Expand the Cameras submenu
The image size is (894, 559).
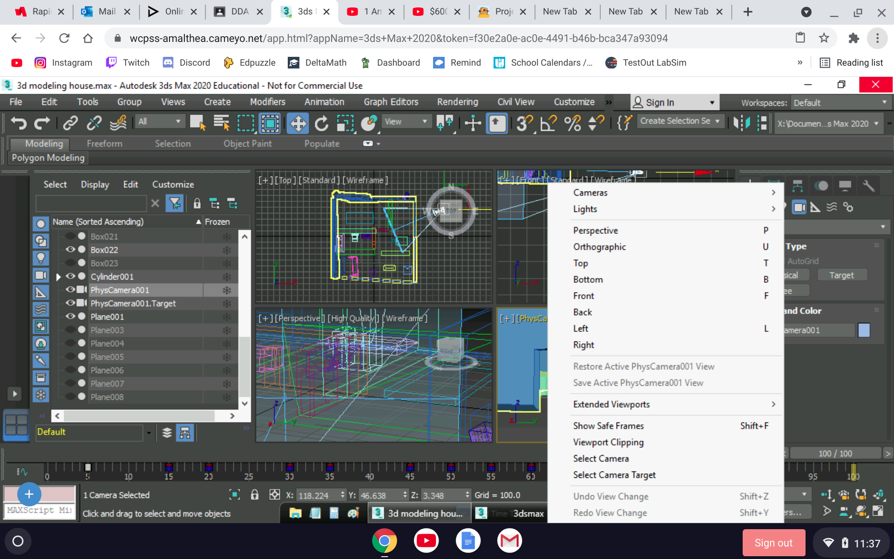(x=674, y=192)
